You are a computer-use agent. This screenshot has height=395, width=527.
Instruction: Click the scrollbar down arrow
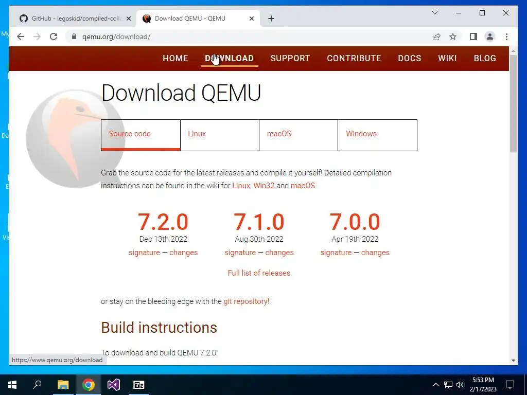pyautogui.click(x=513, y=361)
